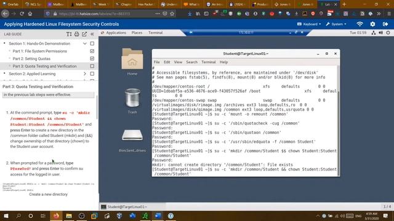Open browser downloads arrow icon
Viewport: 394px width, 221px height.
point(190,14)
